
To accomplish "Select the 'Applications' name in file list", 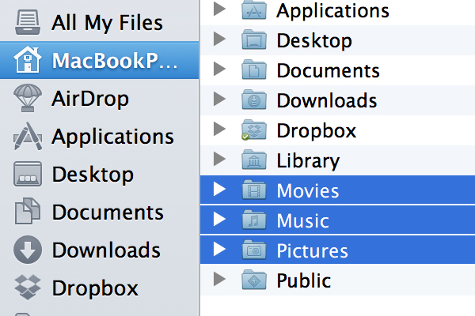I will (333, 12).
